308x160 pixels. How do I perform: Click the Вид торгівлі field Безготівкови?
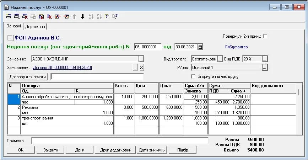204,59
